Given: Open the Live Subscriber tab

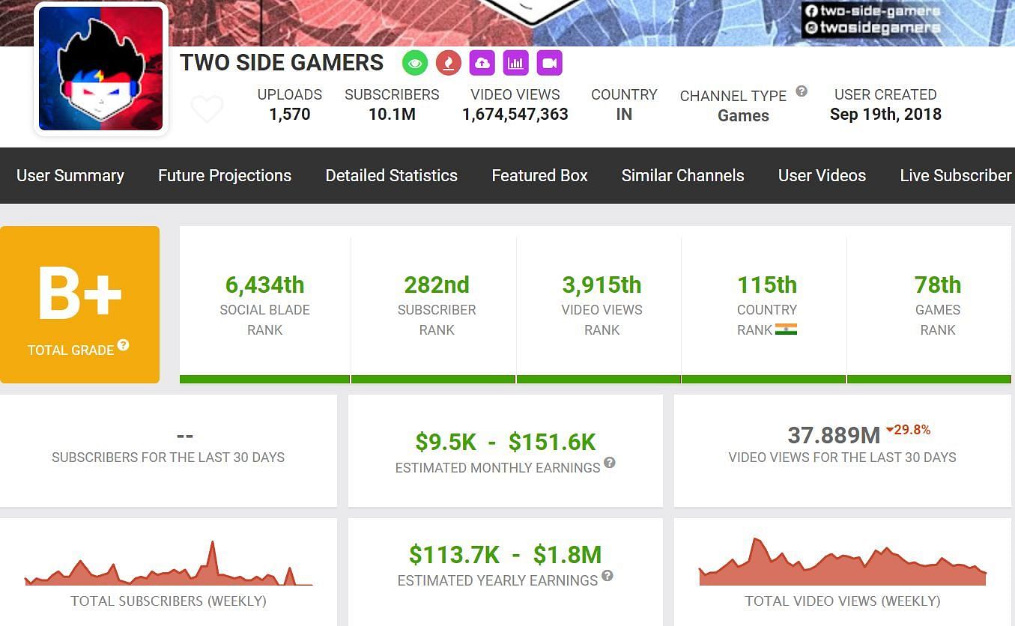Looking at the screenshot, I should click(955, 176).
